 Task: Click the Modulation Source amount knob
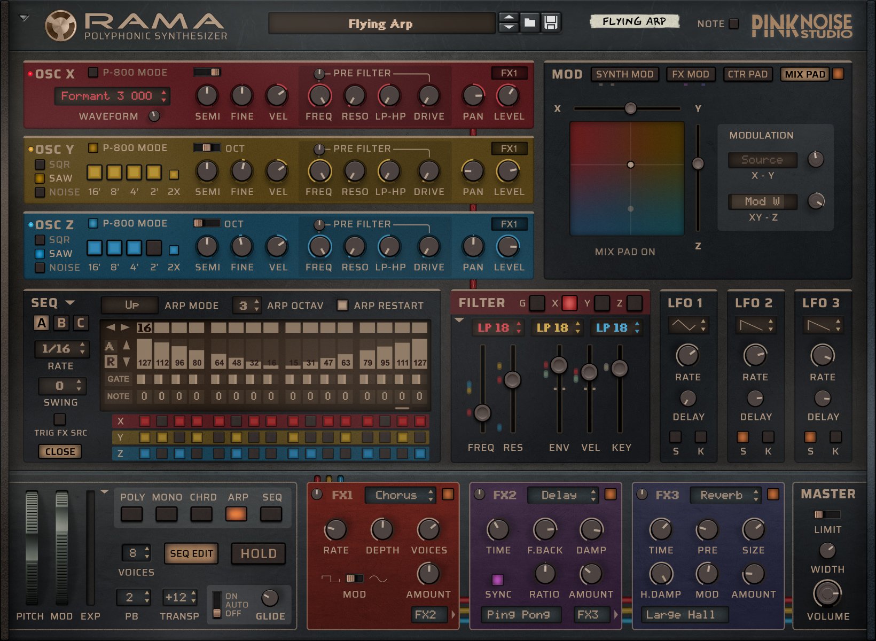816,159
